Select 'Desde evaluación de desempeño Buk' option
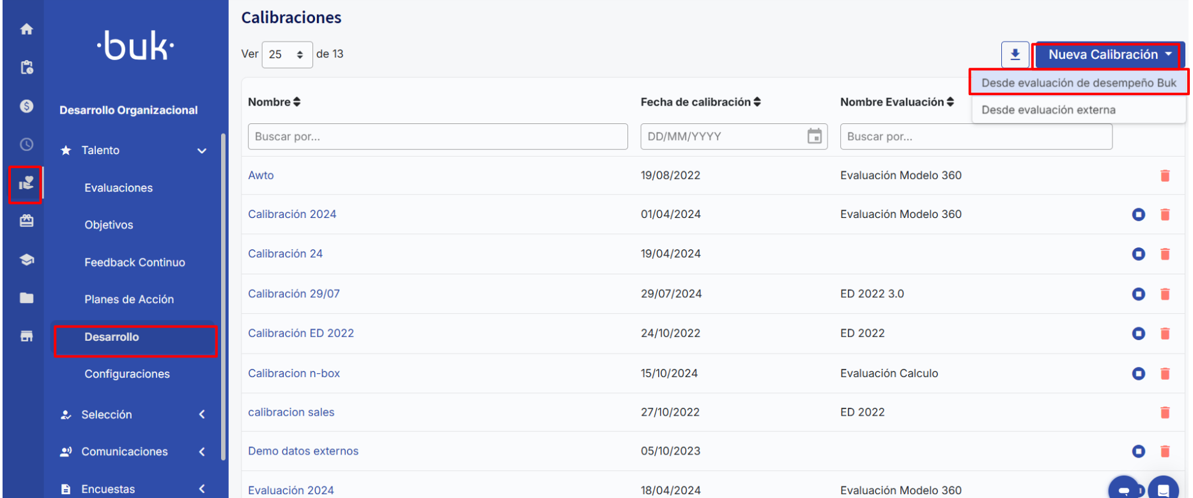The height and width of the screenshot is (498, 1193). [x=1078, y=83]
